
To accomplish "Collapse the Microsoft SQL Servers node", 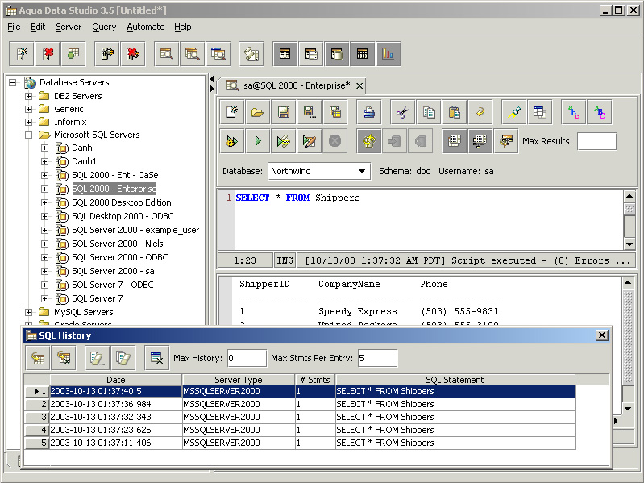I will tap(29, 135).
